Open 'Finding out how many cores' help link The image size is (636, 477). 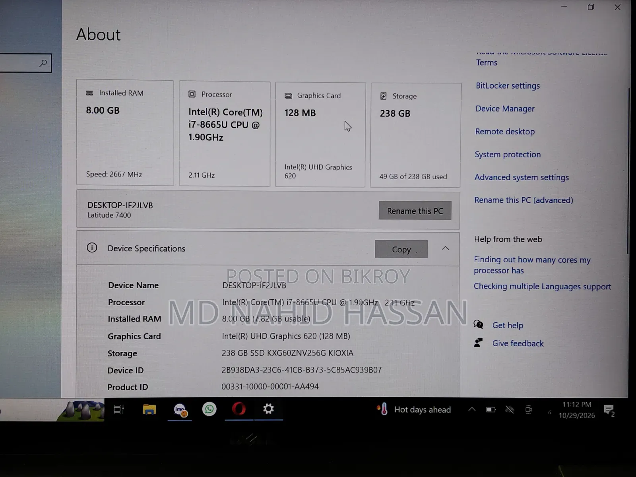pos(532,265)
